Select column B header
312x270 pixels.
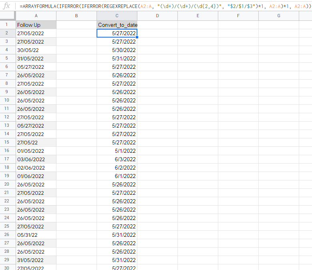pos(76,16)
